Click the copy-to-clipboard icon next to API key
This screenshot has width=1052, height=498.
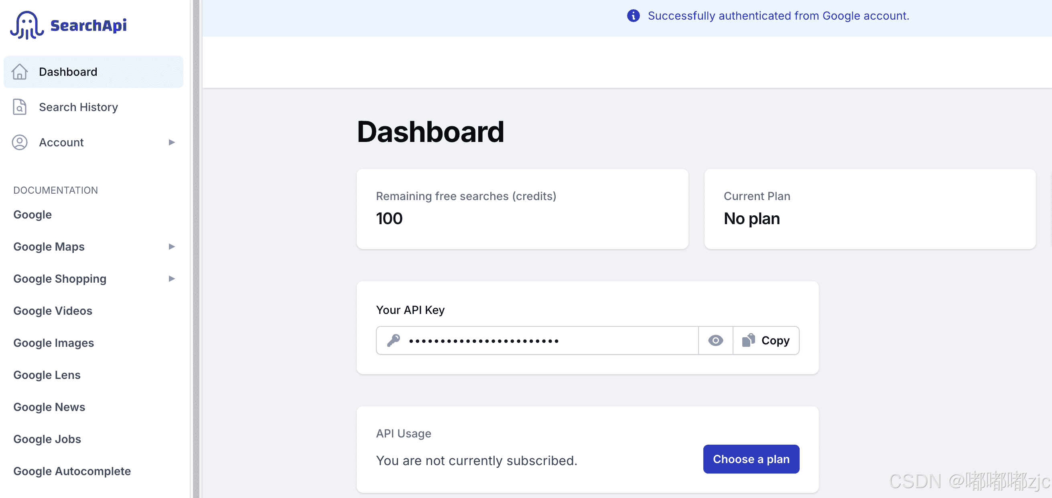point(747,340)
